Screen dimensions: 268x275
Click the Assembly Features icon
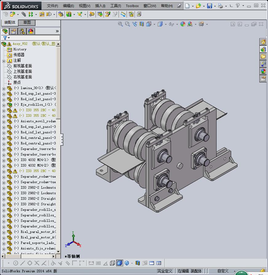(69, 14)
